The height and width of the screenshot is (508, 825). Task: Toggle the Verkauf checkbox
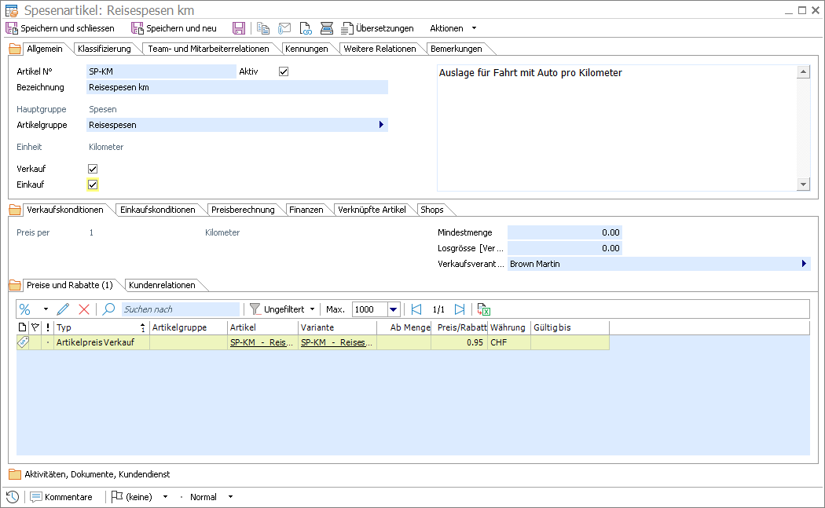[93, 169]
